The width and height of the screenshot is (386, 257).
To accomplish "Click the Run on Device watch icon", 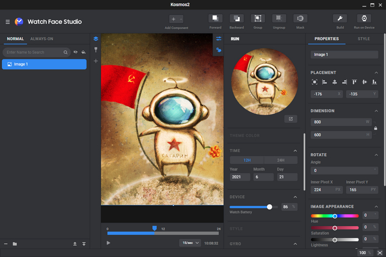I will click(x=364, y=19).
